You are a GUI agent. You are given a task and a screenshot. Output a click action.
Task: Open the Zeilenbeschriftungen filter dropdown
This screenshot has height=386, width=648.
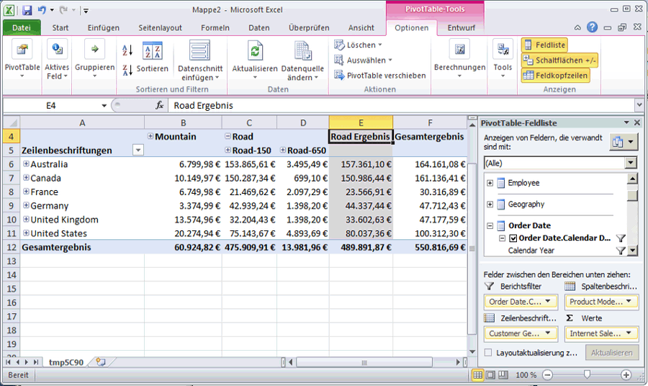pos(138,151)
